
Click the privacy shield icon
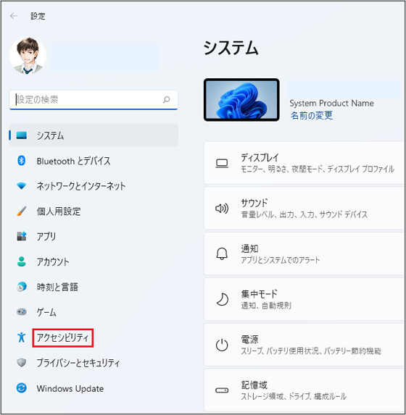tap(22, 363)
